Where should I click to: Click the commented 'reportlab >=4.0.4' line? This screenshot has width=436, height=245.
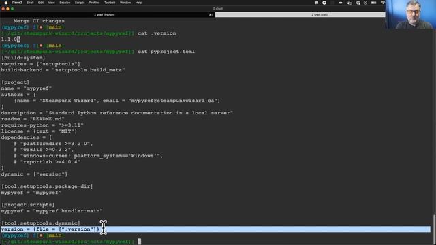point(47,162)
